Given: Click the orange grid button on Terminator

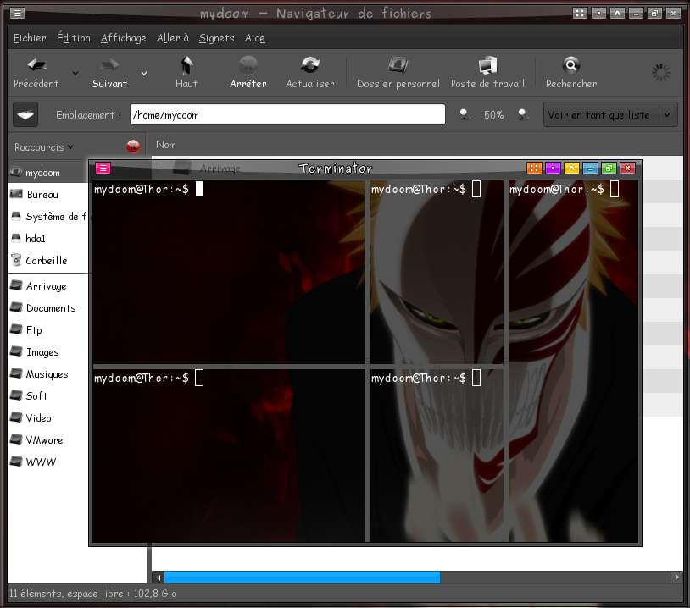Looking at the screenshot, I should point(534,168).
